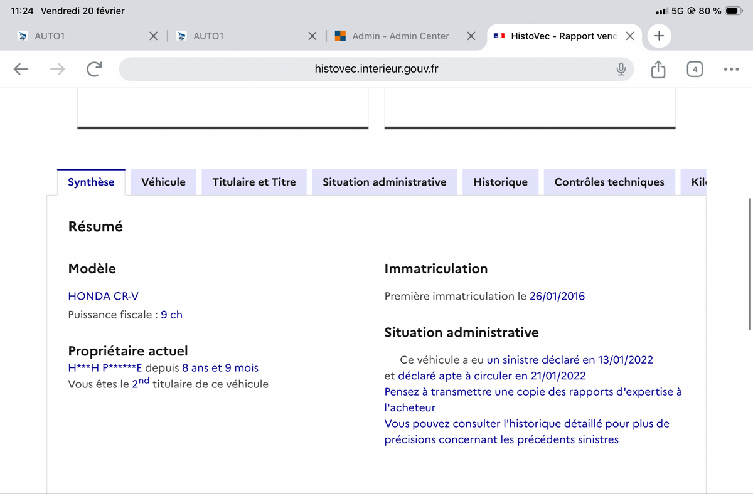Go to the Historique tab
This screenshot has height=494, width=753.
[x=500, y=182]
